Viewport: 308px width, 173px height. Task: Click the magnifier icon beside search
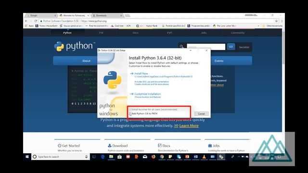[x=182, y=47]
